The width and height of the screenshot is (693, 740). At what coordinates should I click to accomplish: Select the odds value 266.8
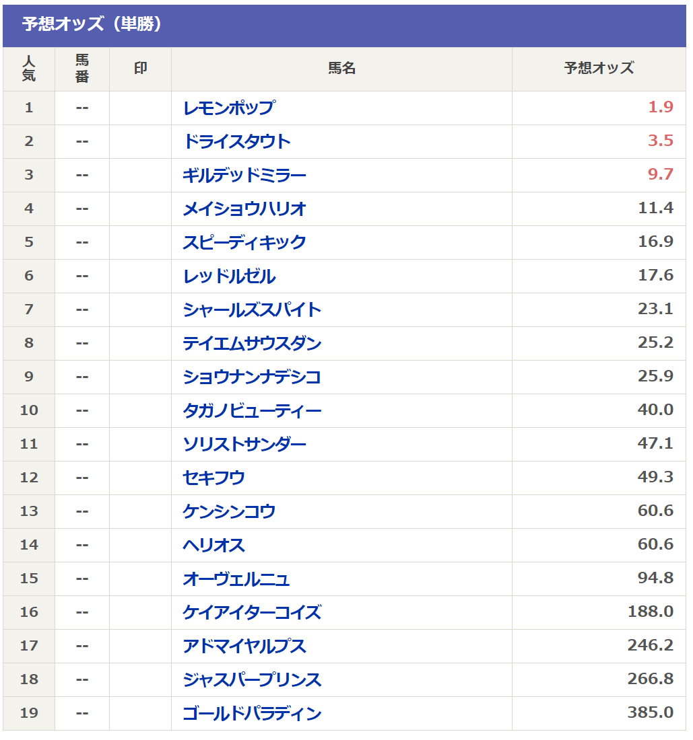click(x=651, y=679)
